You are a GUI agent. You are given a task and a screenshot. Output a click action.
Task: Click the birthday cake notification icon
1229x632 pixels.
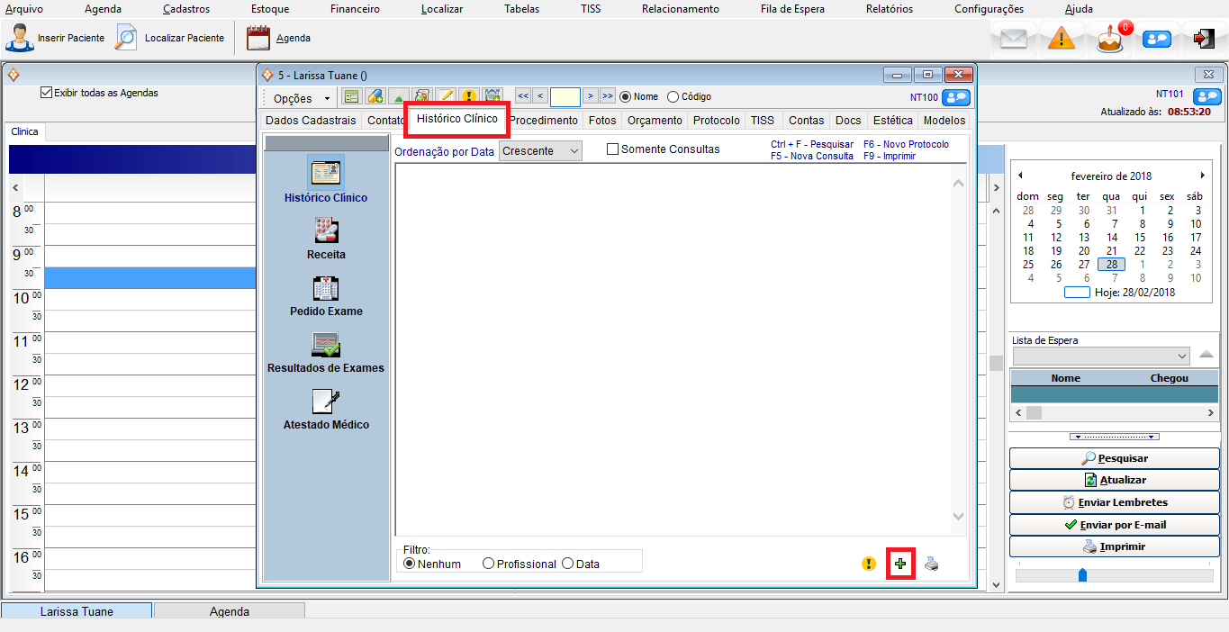coord(1110,39)
